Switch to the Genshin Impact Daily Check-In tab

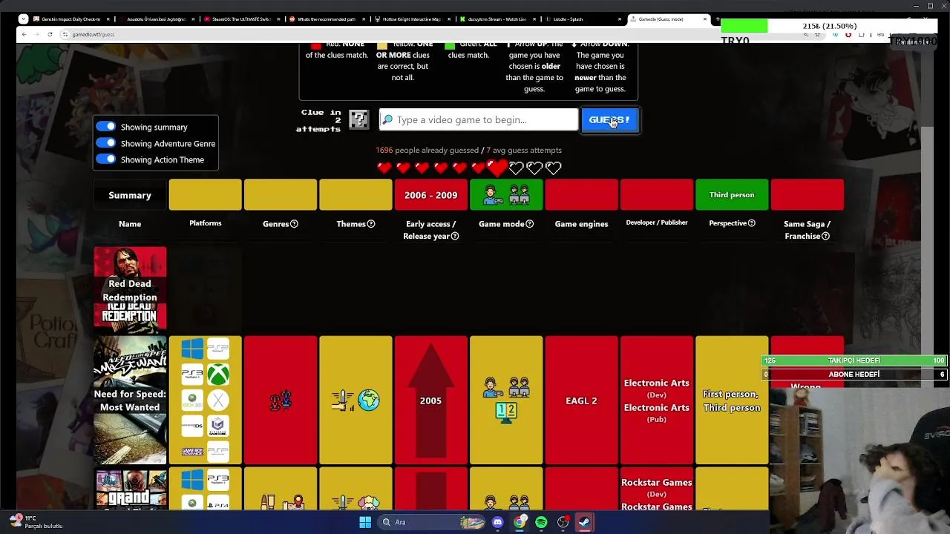[x=73, y=19]
